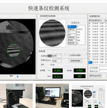Viewport: 107px width, 108px height.
Task: Click the 合格标准 field showing 0.95
Action: (x=57, y=56)
